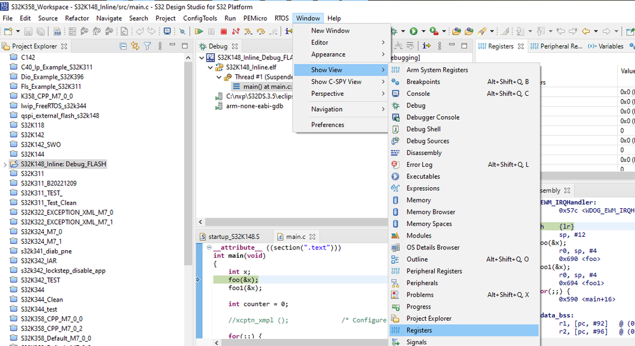This screenshot has height=346, width=635.
Task: Click the Filter icon in Project Explorer
Action: 147,46
